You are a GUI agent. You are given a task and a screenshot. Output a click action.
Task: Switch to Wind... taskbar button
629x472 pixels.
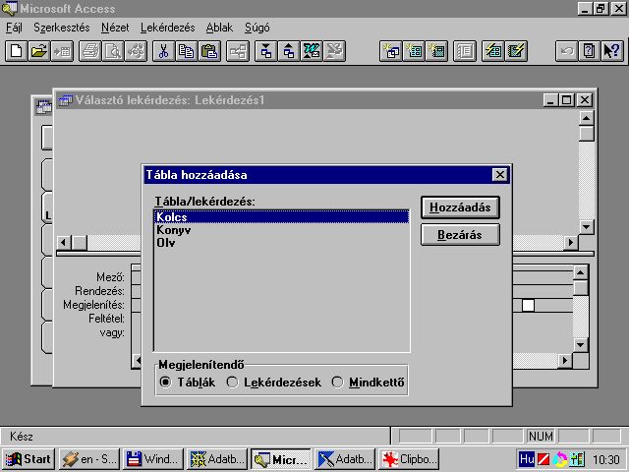(x=153, y=459)
